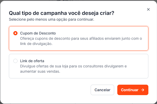Click the "Cupom de Desconto" label text
Viewport: 157px width, 104px height.
coord(38,33)
